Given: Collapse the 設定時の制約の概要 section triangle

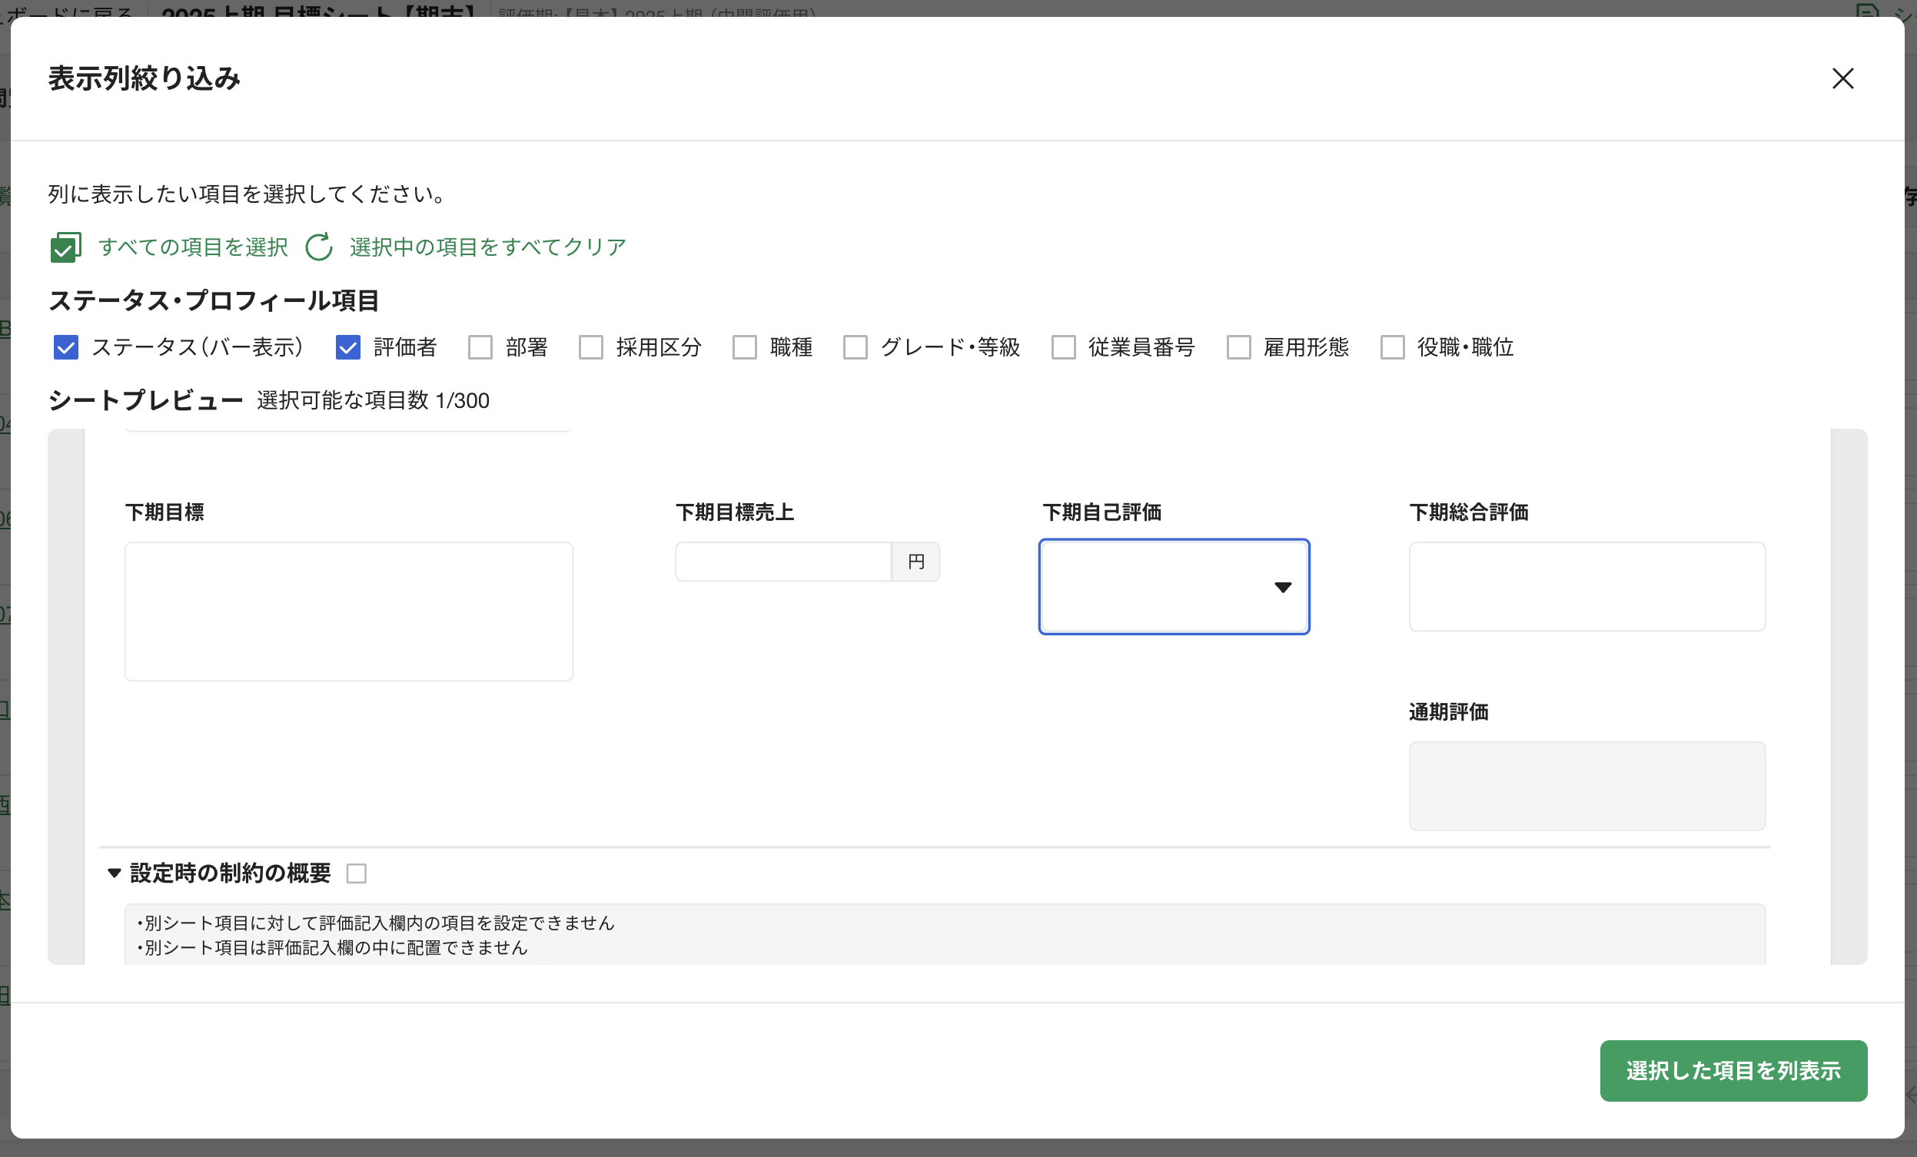Looking at the screenshot, I should (115, 874).
